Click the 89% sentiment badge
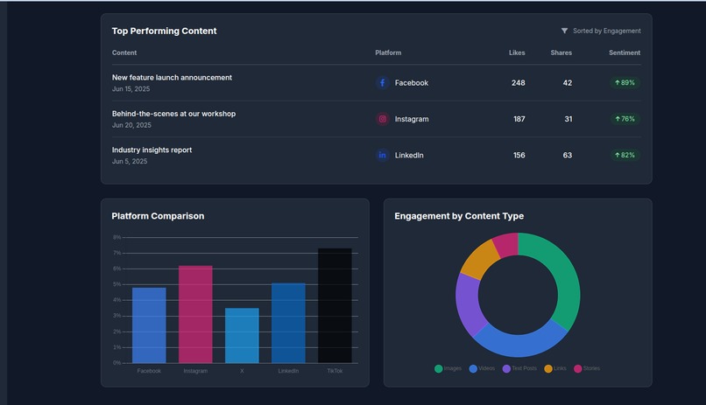 [625, 83]
